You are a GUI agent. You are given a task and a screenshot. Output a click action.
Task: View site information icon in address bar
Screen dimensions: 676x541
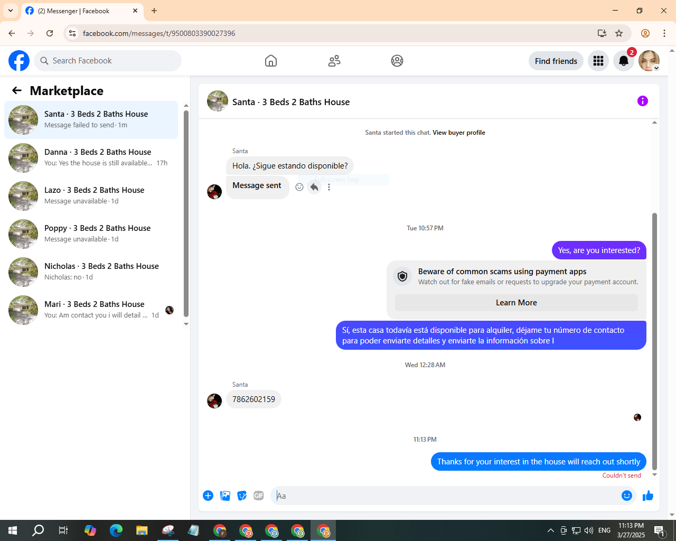click(73, 33)
